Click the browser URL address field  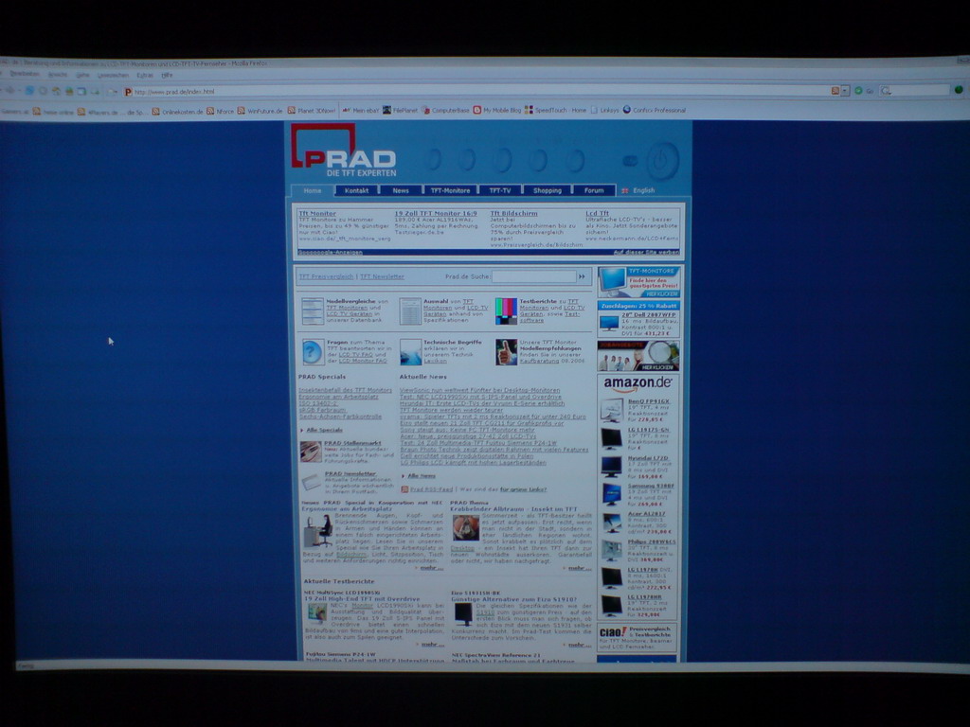click(x=474, y=92)
